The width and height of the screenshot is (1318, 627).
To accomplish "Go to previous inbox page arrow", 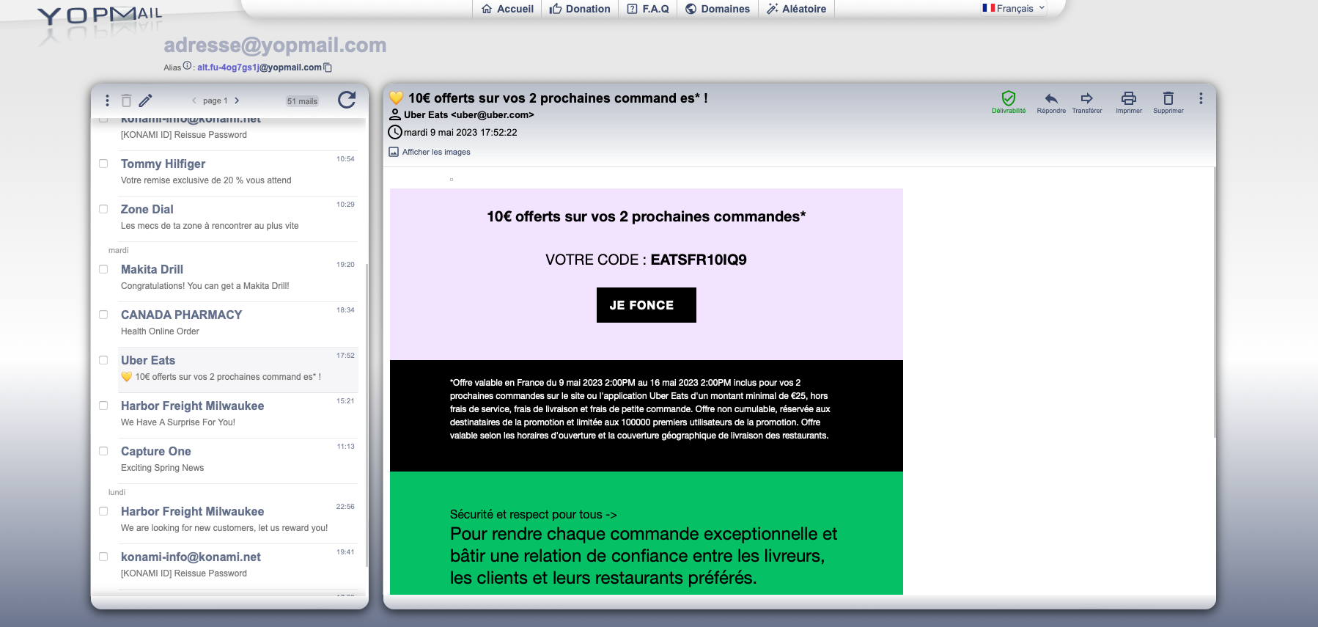I will 194,101.
